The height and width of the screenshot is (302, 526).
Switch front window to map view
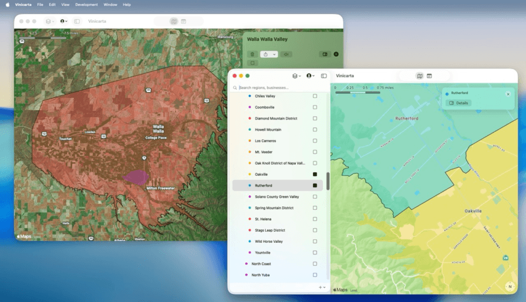coord(420,76)
